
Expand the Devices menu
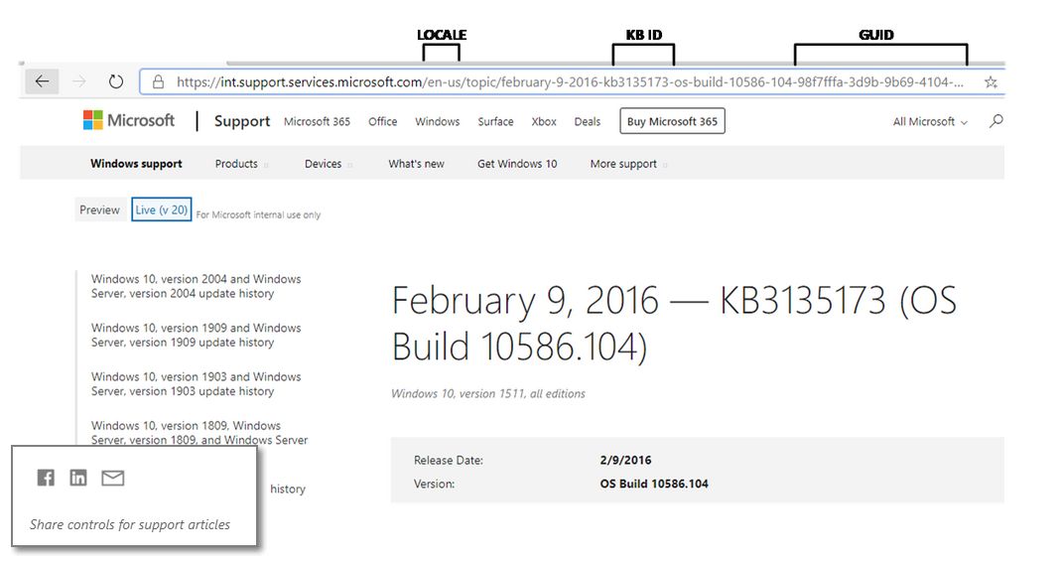point(328,164)
